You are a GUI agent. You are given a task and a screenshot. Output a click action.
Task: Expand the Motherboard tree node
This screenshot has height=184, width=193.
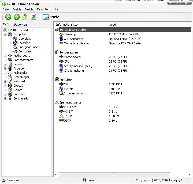click(x=5, y=56)
